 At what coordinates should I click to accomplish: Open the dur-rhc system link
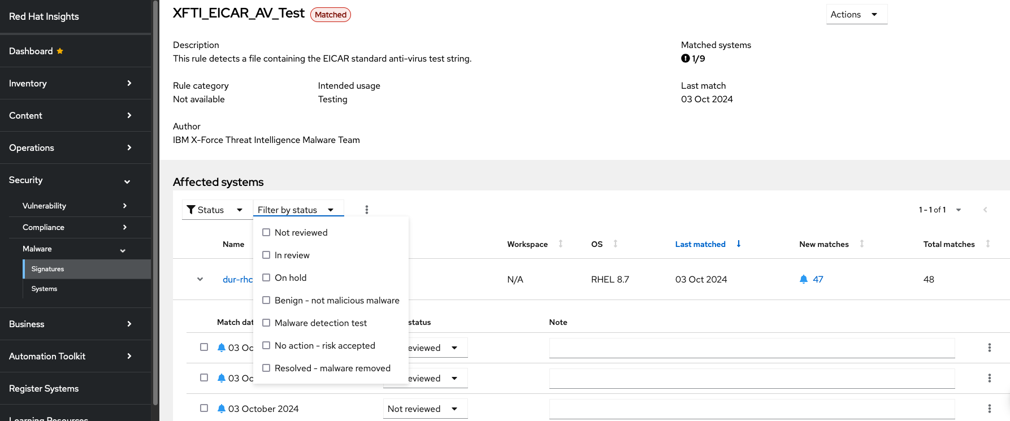click(x=237, y=279)
